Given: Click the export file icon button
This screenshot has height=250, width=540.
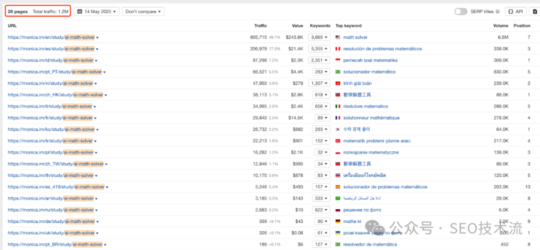Looking at the screenshot, I should point(535,11).
